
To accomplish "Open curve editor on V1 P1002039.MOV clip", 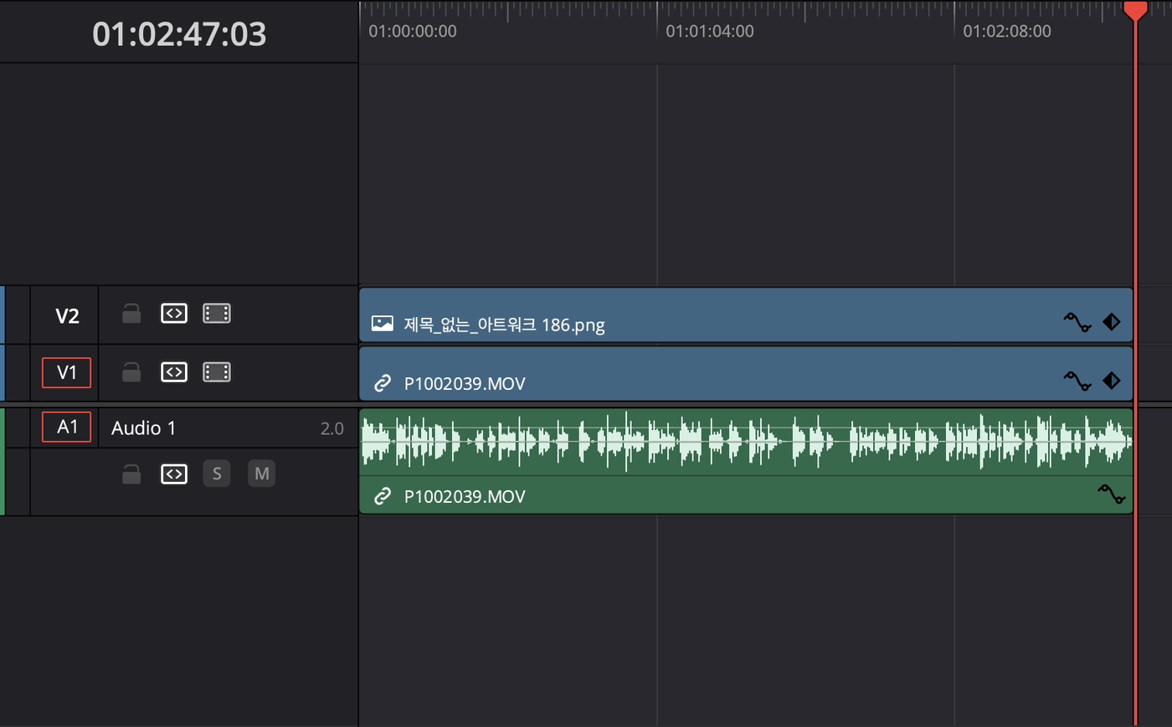I will pos(1077,381).
